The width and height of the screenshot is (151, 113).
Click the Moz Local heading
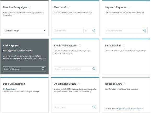click(60, 7)
